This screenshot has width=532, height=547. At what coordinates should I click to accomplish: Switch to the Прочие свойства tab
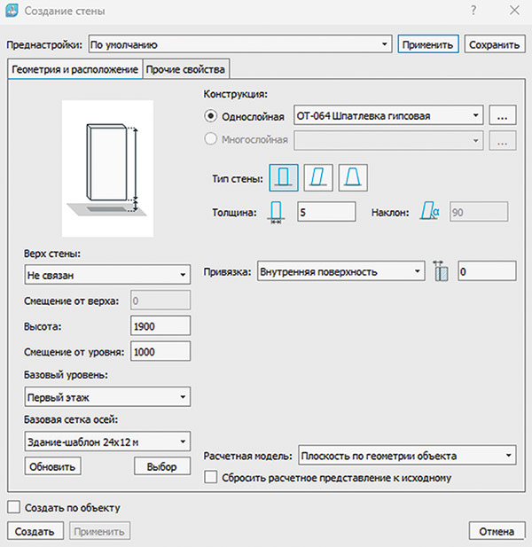[186, 69]
